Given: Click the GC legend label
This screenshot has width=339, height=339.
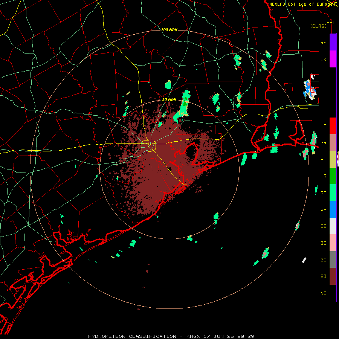Looking at the screenshot, I should click(x=323, y=260).
